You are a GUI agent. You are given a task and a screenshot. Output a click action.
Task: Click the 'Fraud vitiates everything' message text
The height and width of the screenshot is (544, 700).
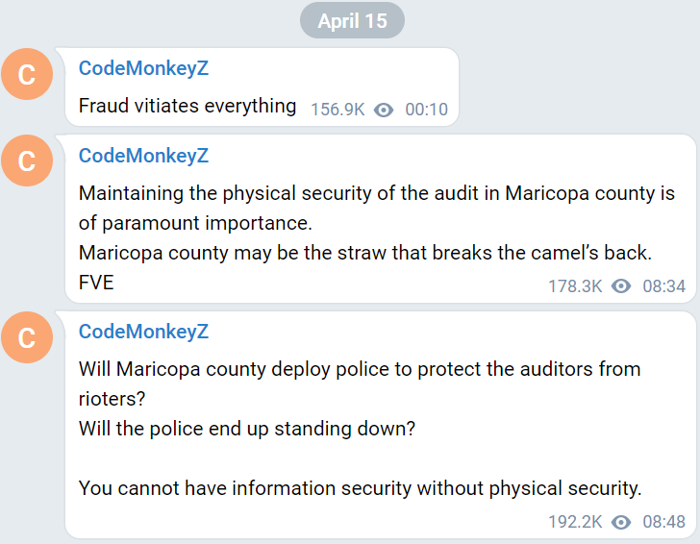pos(187,106)
